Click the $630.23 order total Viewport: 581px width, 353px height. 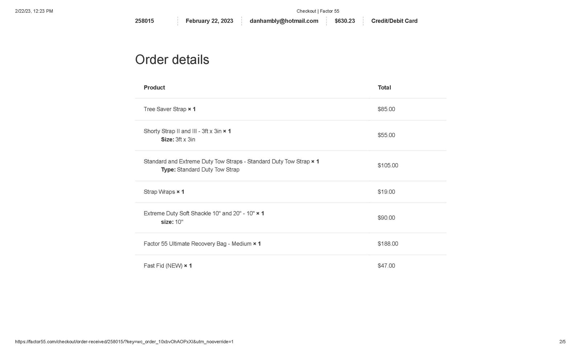345,21
